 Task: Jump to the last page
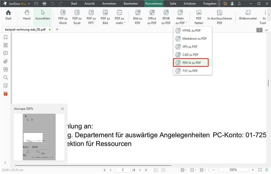coord(146,170)
